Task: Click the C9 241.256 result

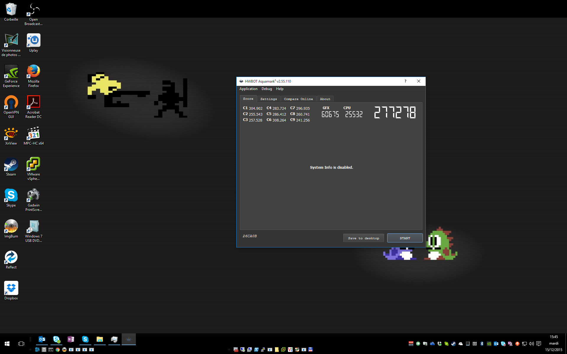Action: click(300, 120)
